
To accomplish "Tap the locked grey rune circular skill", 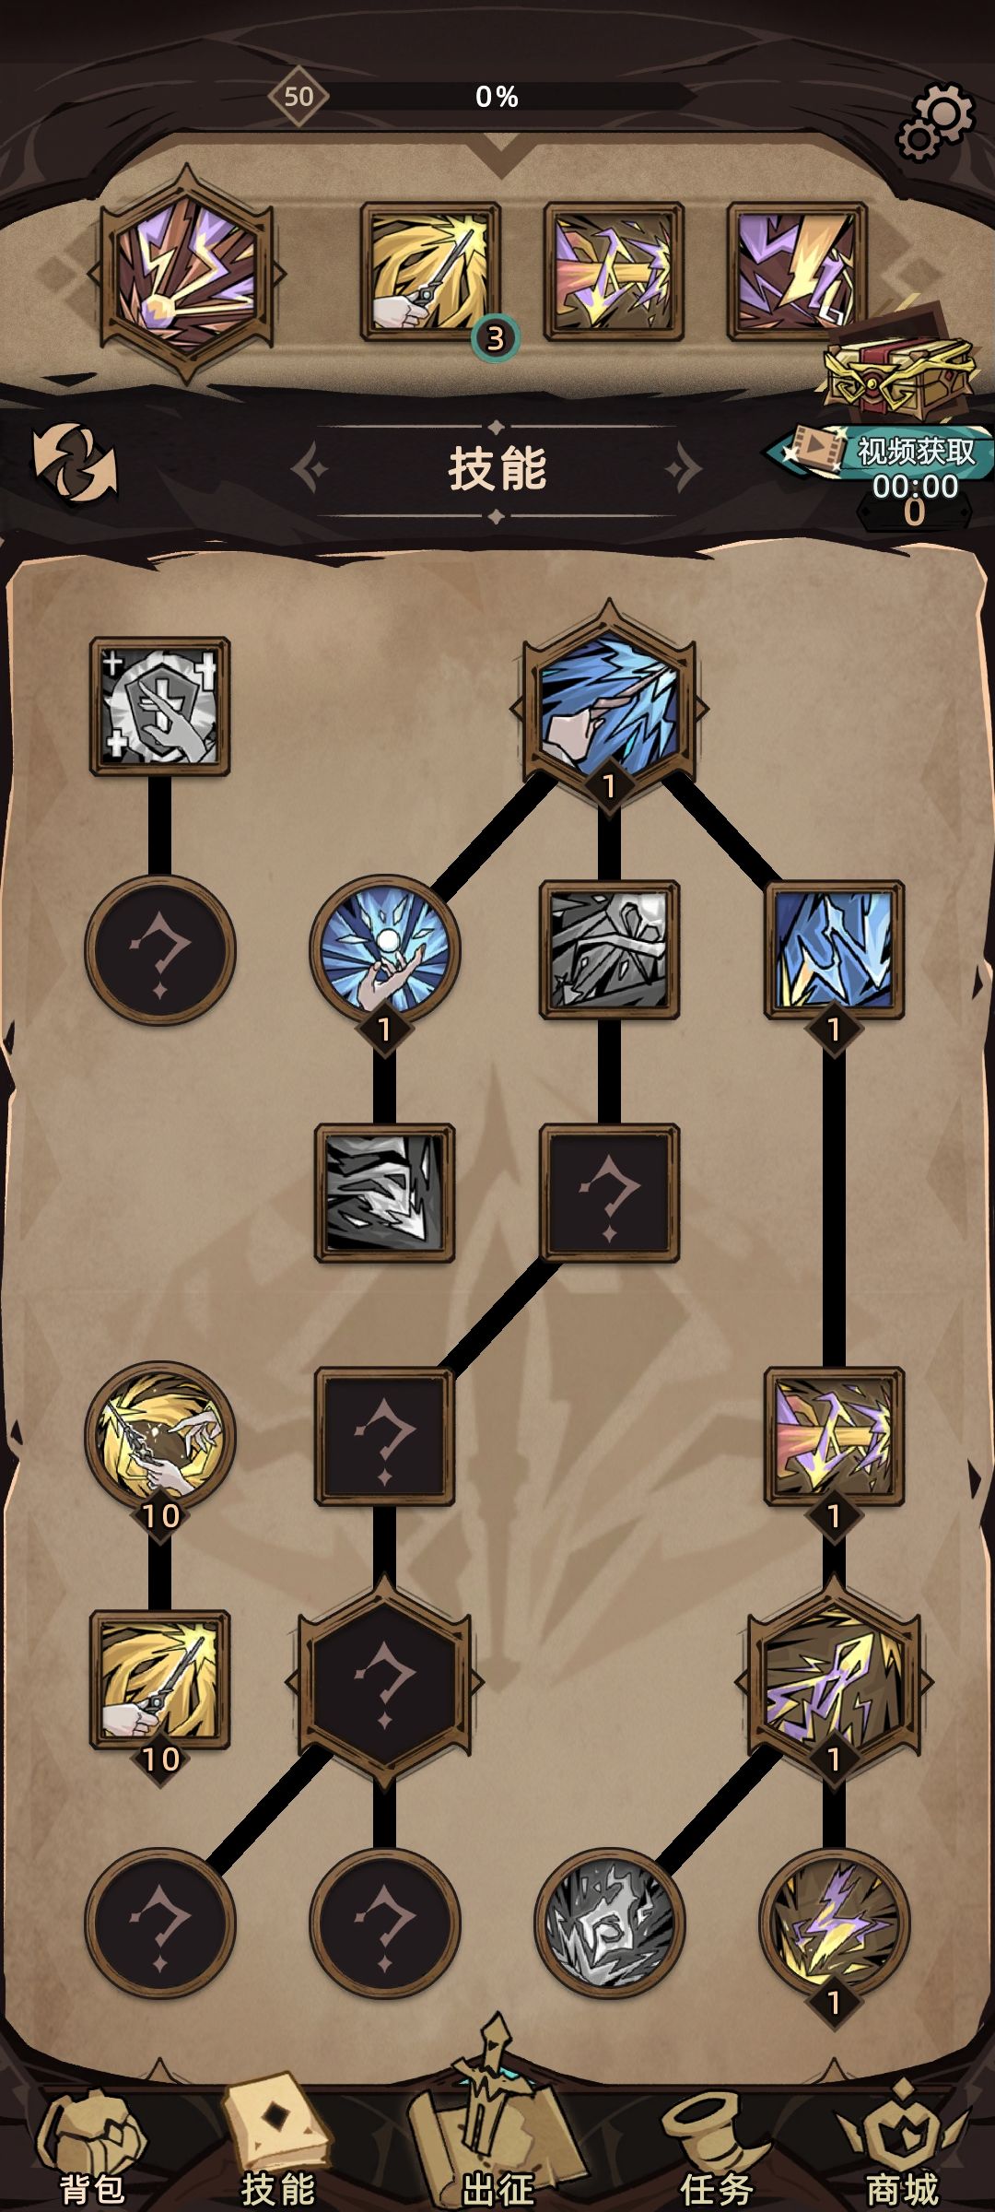I will click(609, 1924).
